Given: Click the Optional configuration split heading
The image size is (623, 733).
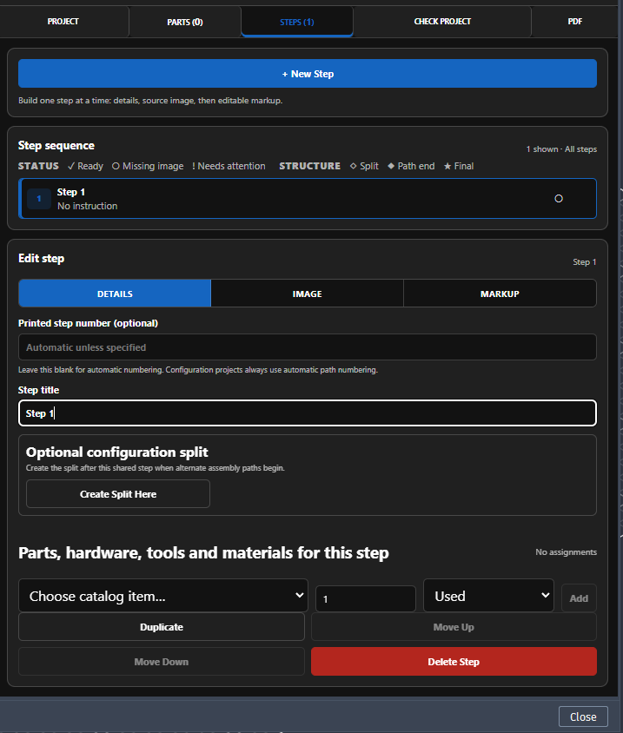Looking at the screenshot, I should pyautogui.click(x=117, y=452).
